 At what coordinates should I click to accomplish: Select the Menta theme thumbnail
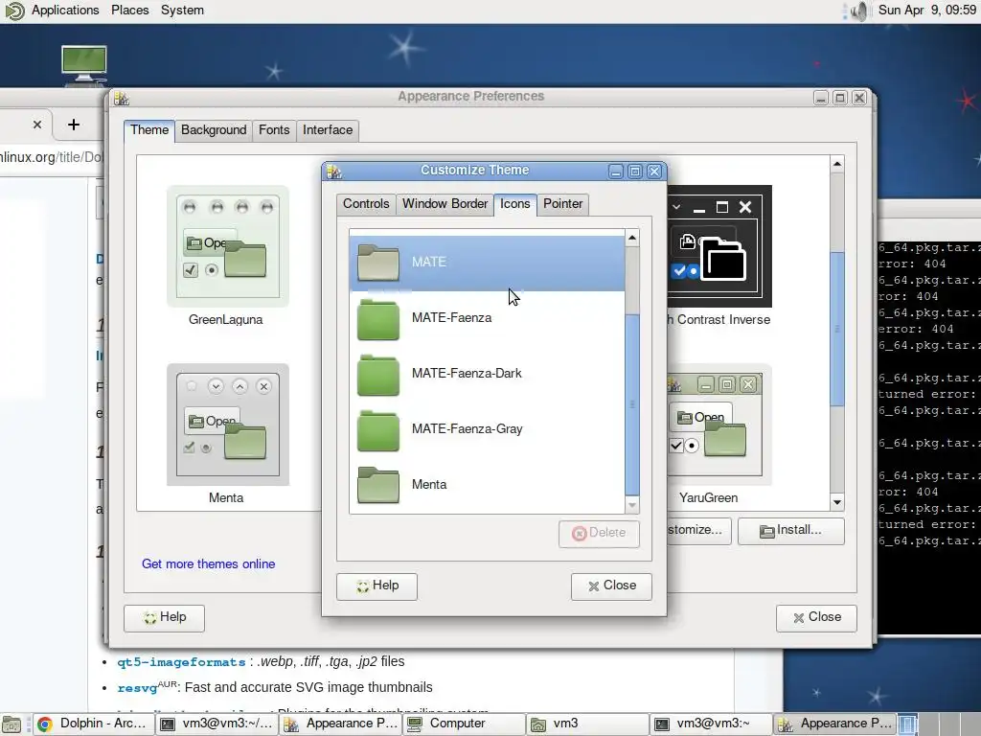pyautogui.click(x=228, y=425)
